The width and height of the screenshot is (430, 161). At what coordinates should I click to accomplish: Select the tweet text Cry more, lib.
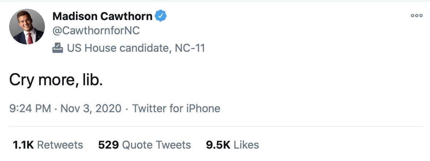pos(56,80)
